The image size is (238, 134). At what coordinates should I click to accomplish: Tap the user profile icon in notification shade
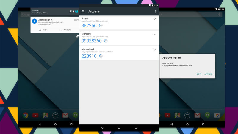tap(76, 11)
